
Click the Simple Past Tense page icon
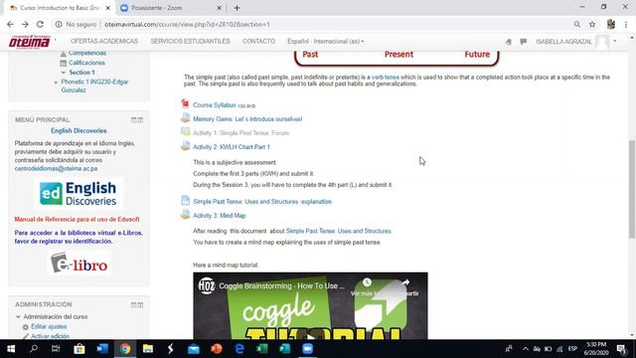click(186, 201)
